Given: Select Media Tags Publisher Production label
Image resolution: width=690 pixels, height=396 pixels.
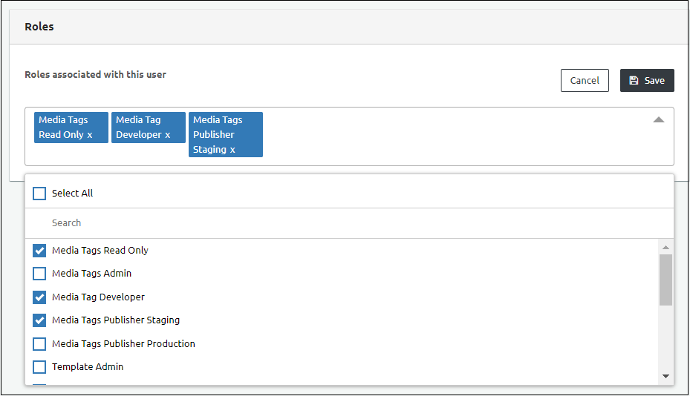Looking at the screenshot, I should pyautogui.click(x=123, y=344).
